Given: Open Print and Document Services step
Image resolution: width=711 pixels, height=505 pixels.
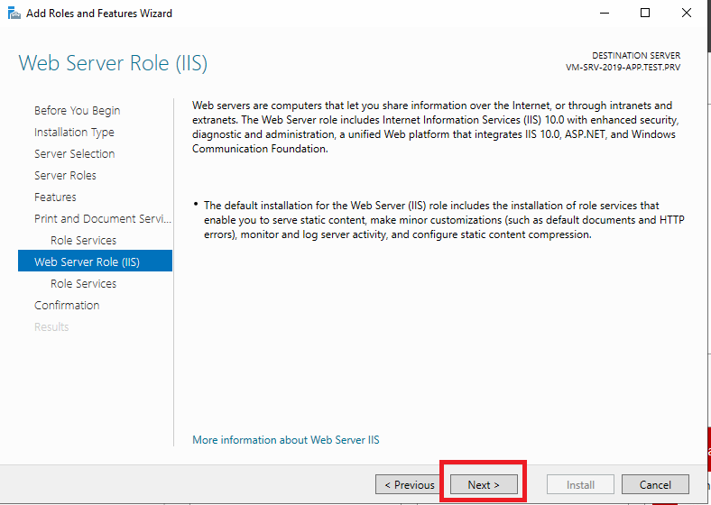Looking at the screenshot, I should point(103,219).
